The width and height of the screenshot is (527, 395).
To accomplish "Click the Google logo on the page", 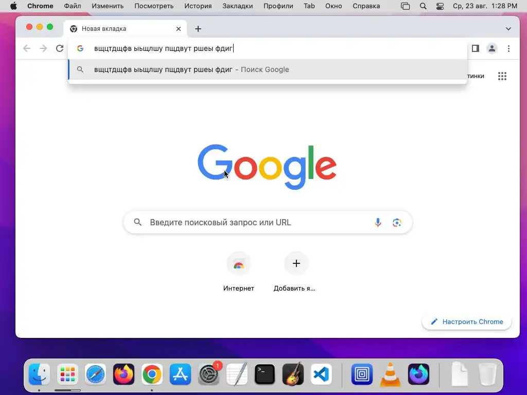I will (267, 167).
